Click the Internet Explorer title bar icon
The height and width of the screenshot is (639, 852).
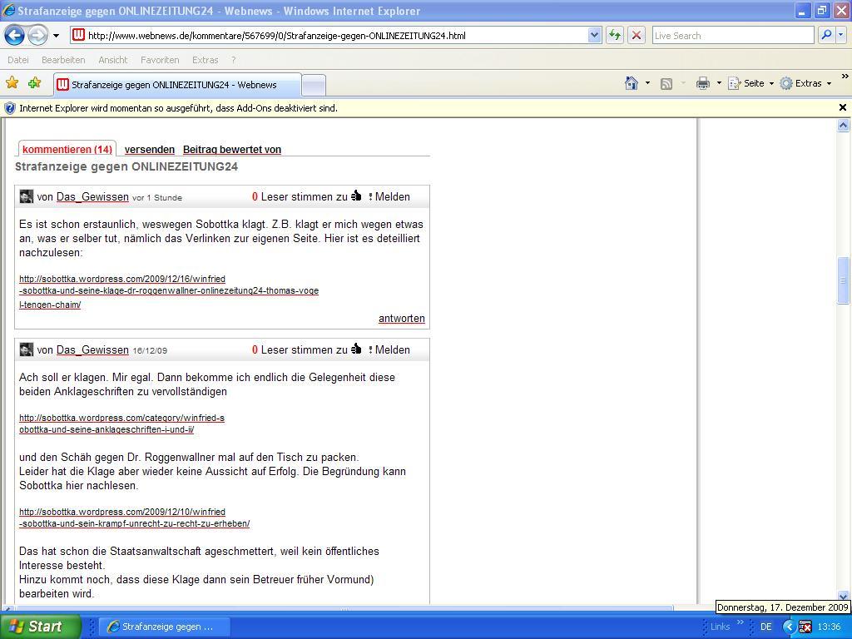(x=8, y=10)
